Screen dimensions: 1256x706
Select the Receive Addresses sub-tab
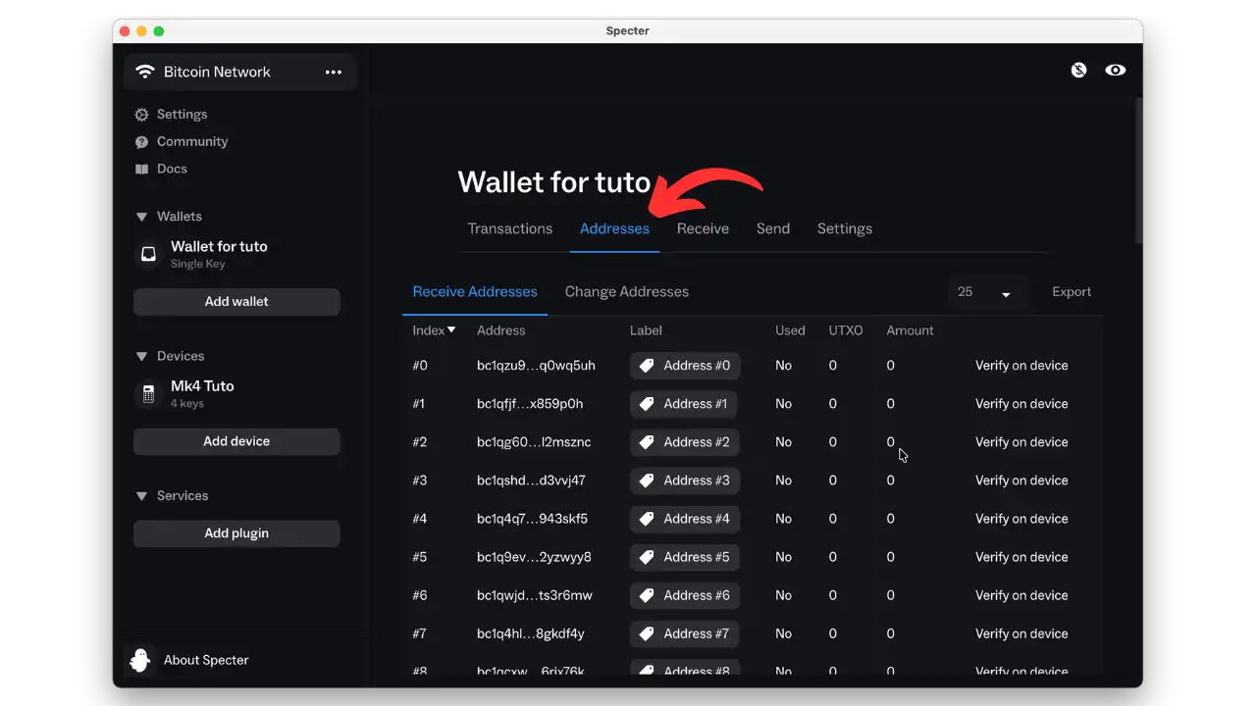(475, 292)
